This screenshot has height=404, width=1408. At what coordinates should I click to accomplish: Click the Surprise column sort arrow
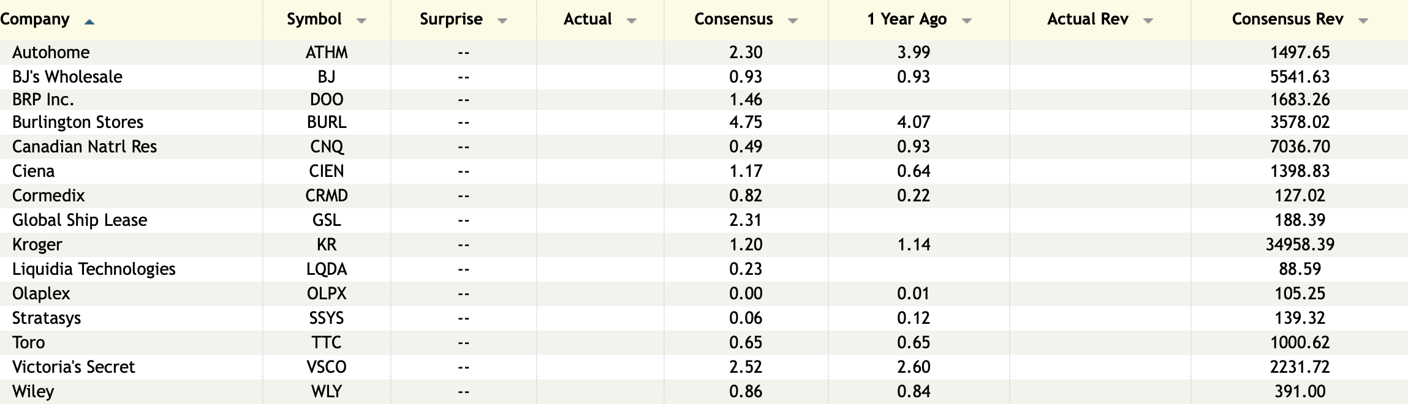coord(502,21)
